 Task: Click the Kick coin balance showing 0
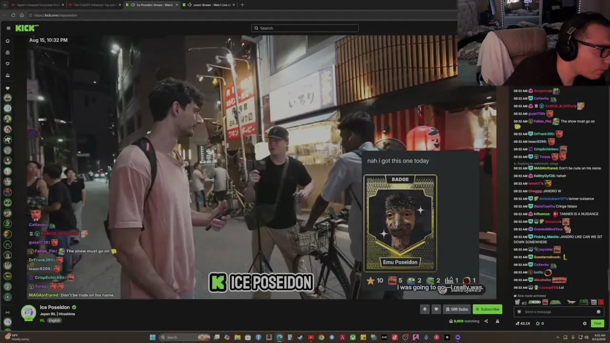pyautogui.click(x=540, y=323)
